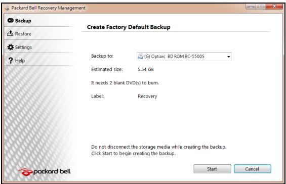The height and width of the screenshot is (184, 286).
Task: Click the 5.54 GB estimated size value
Action: click(x=146, y=69)
